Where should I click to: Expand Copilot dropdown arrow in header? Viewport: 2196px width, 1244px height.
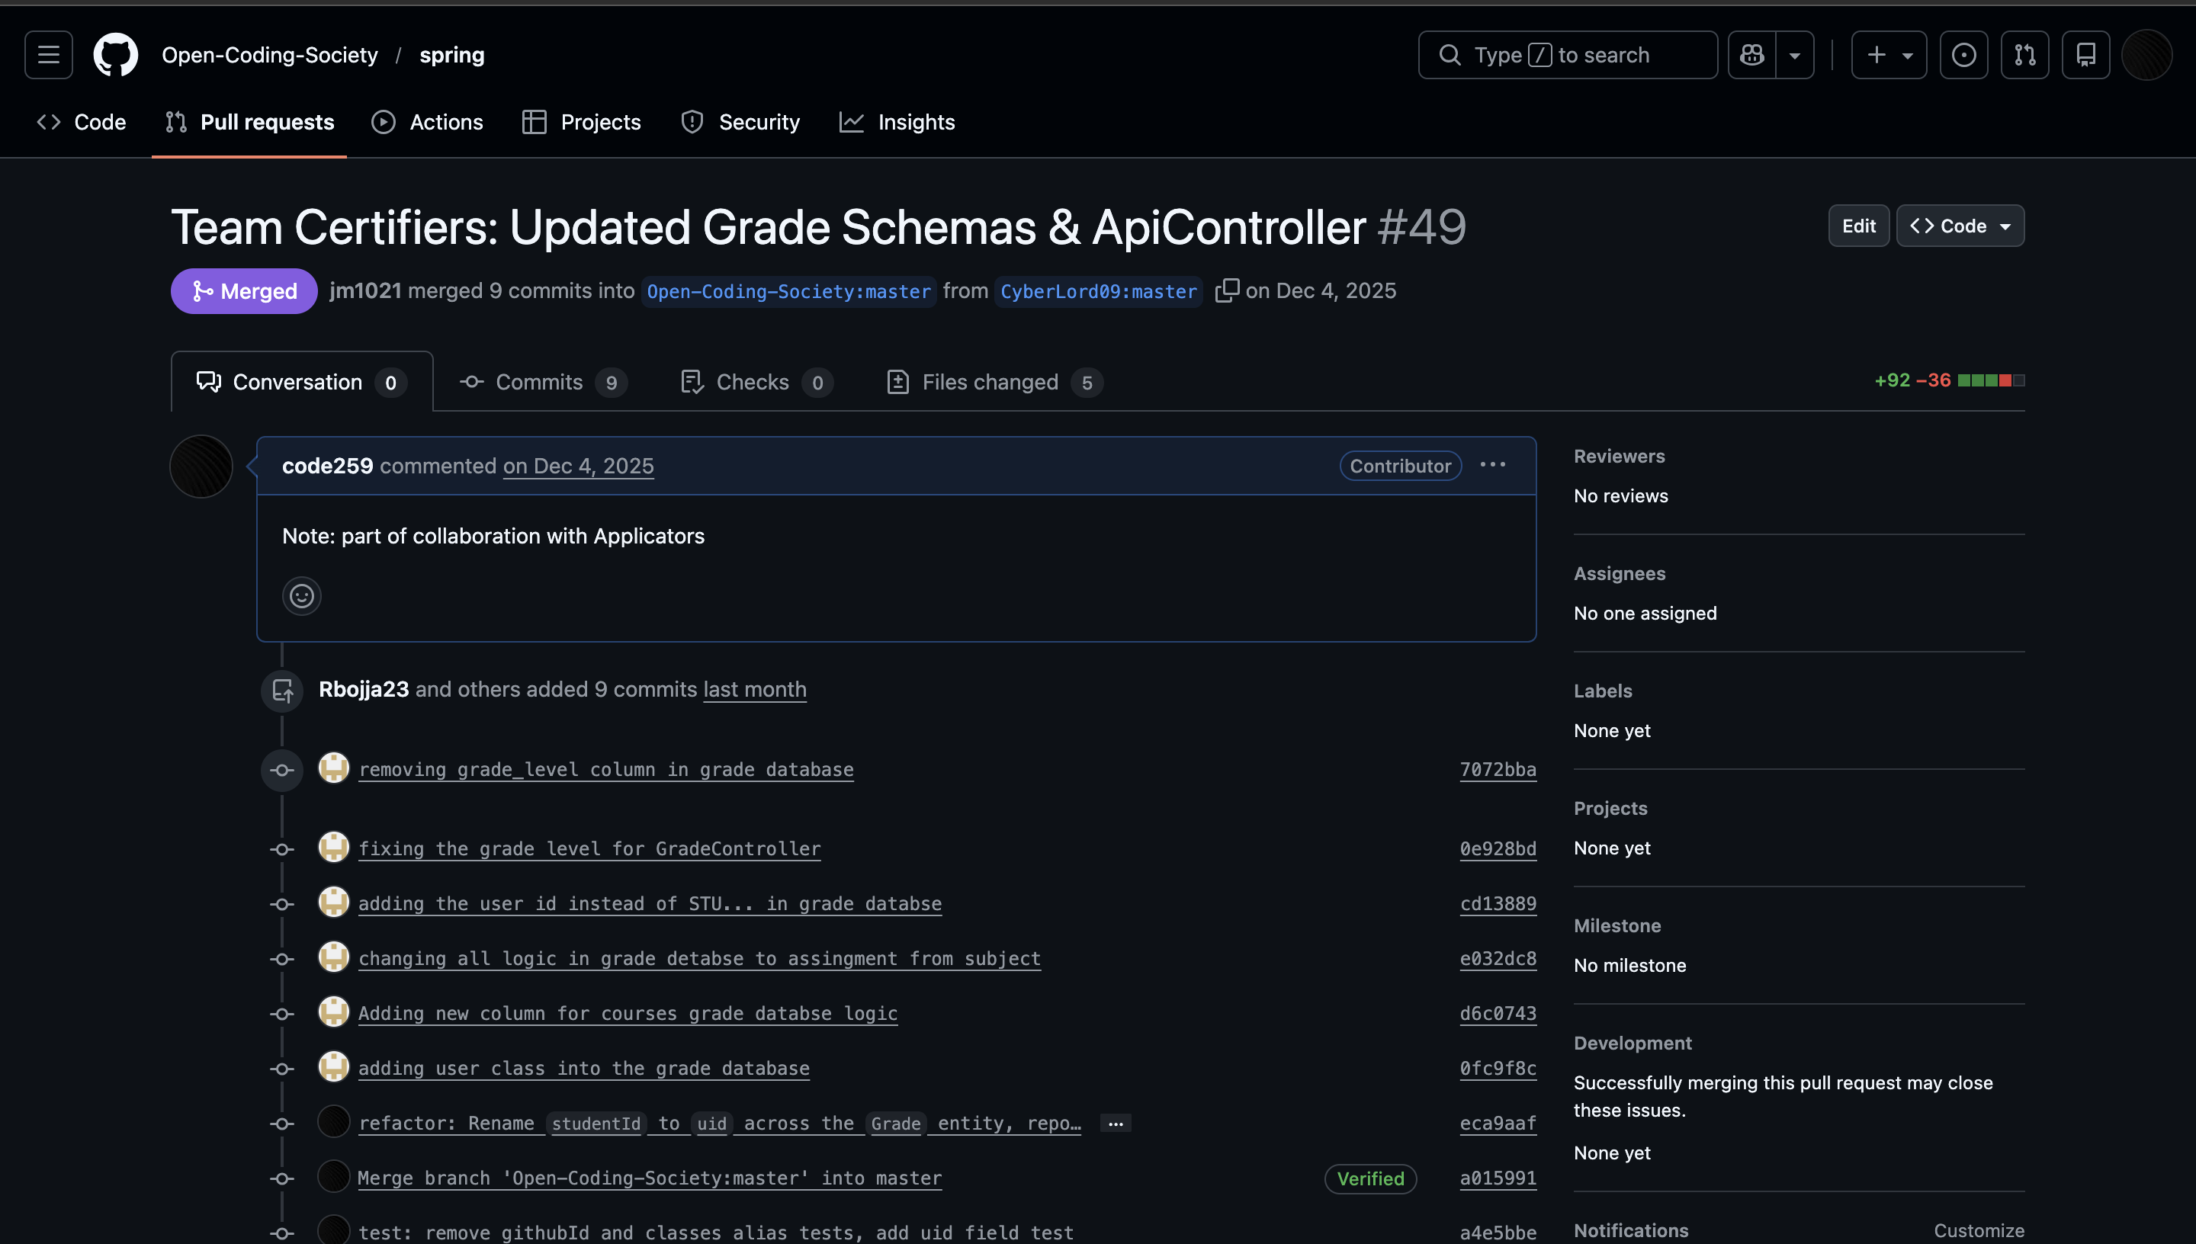pyautogui.click(x=1794, y=55)
